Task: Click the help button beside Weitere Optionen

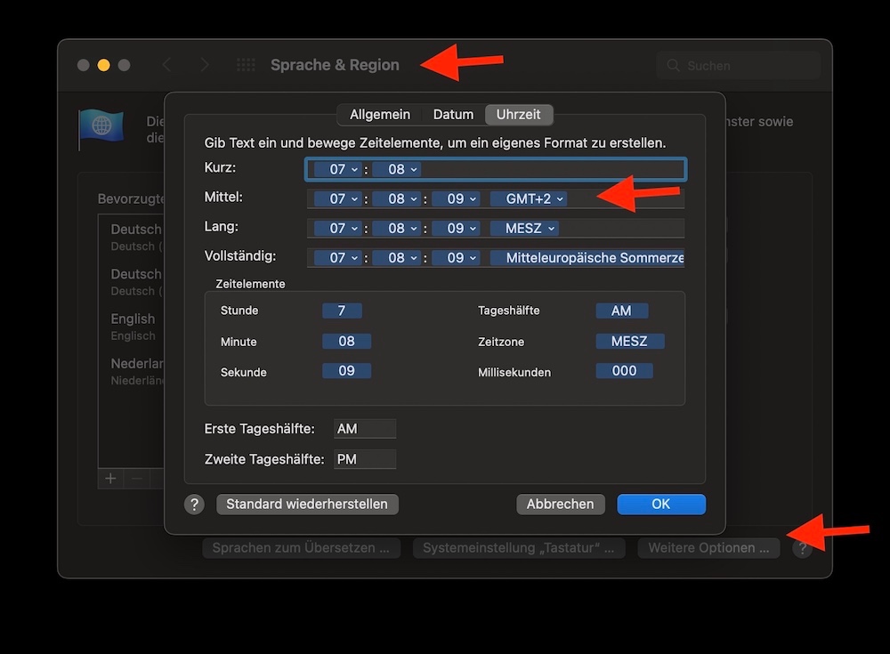Action: coord(803,548)
